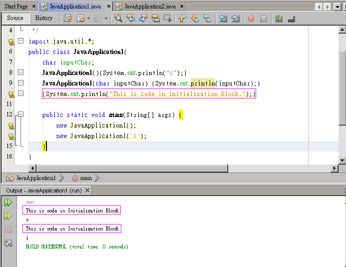Viewport: 346px width, 267px height.
Task: Click the vertical scrollbar up arrow in editor
Action: (342, 29)
